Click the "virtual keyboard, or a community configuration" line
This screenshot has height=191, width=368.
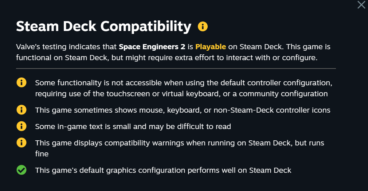point(181,94)
